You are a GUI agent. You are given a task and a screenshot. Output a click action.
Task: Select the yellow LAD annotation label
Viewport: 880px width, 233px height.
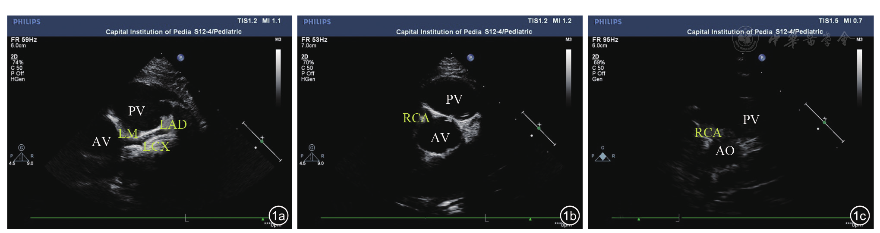(173, 124)
